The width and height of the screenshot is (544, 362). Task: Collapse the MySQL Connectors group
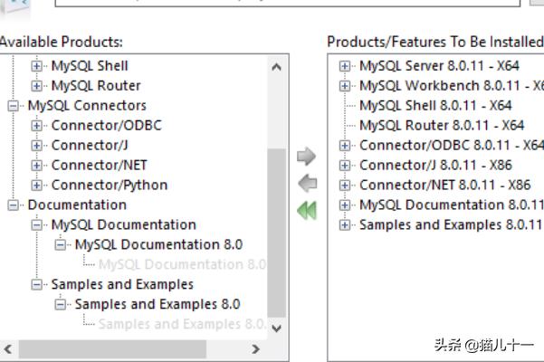point(14,106)
